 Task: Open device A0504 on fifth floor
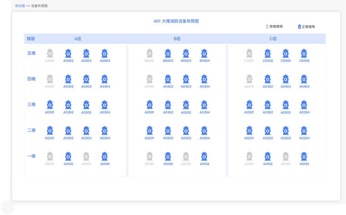point(104,53)
